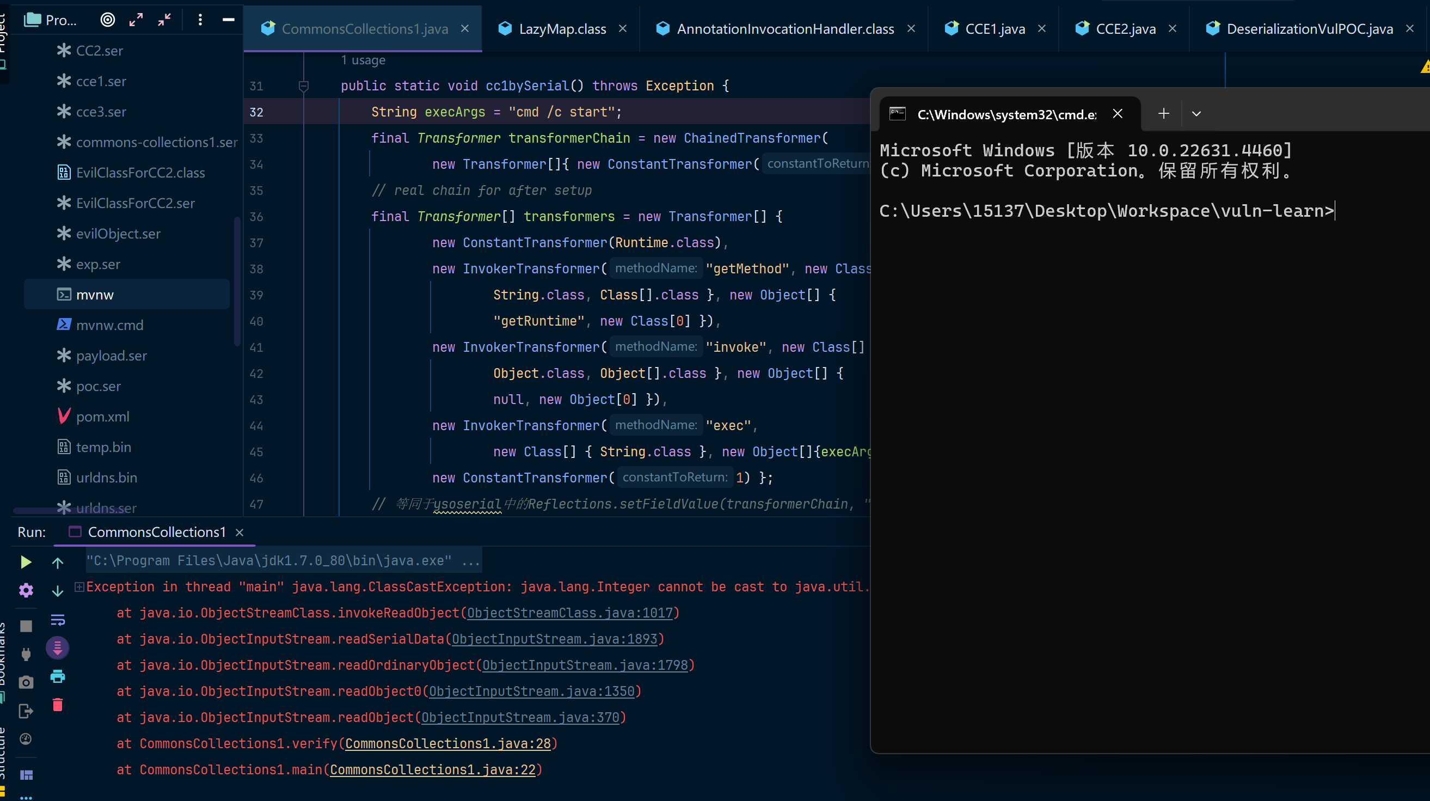Print the Run console output
Screen dimensions: 1430x801
click(57, 676)
